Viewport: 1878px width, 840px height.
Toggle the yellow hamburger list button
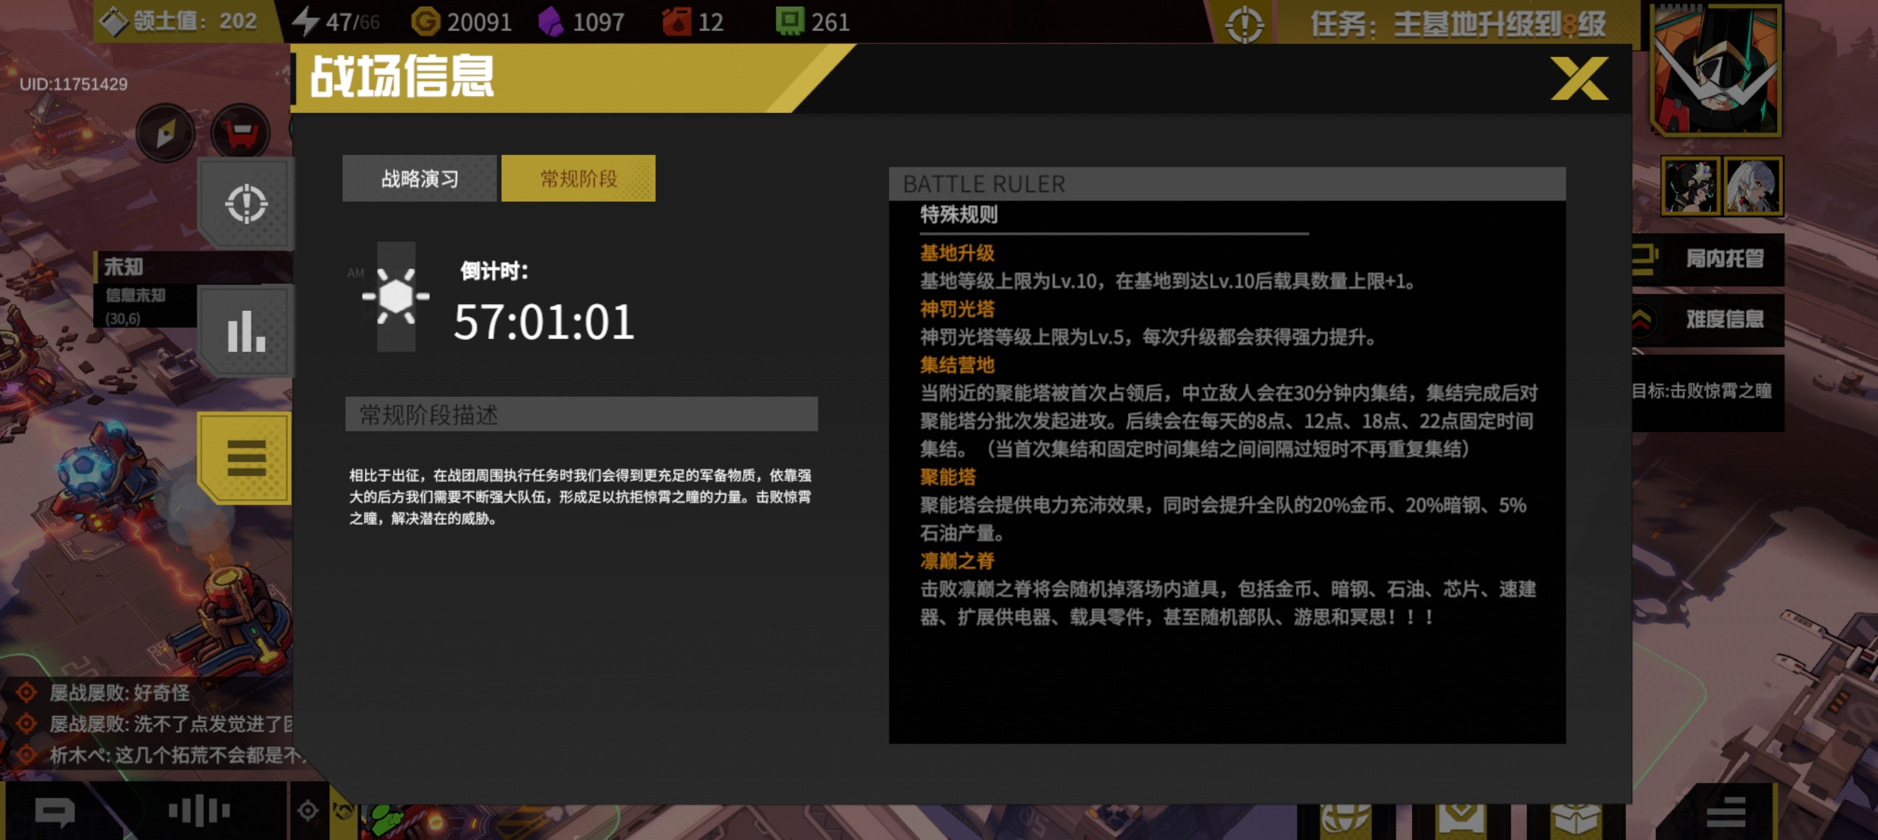(245, 458)
